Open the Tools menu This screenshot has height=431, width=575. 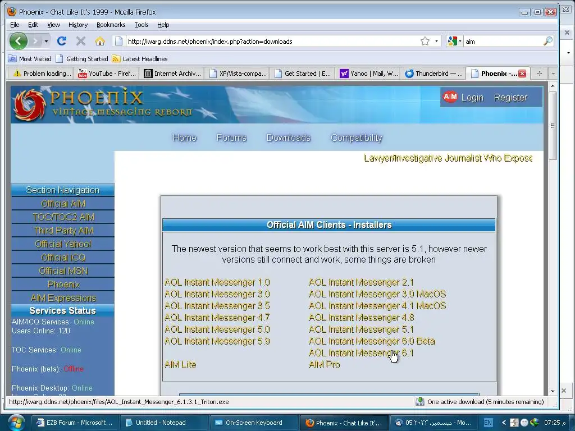tap(141, 25)
